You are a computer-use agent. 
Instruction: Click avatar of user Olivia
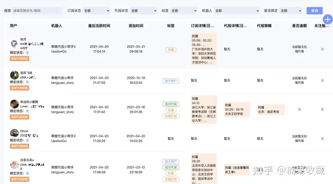14,133
